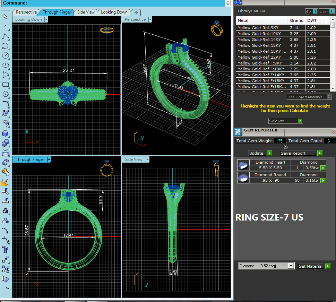Select the Box solid tool
This screenshot has height=302, width=336.
pos(6,133)
